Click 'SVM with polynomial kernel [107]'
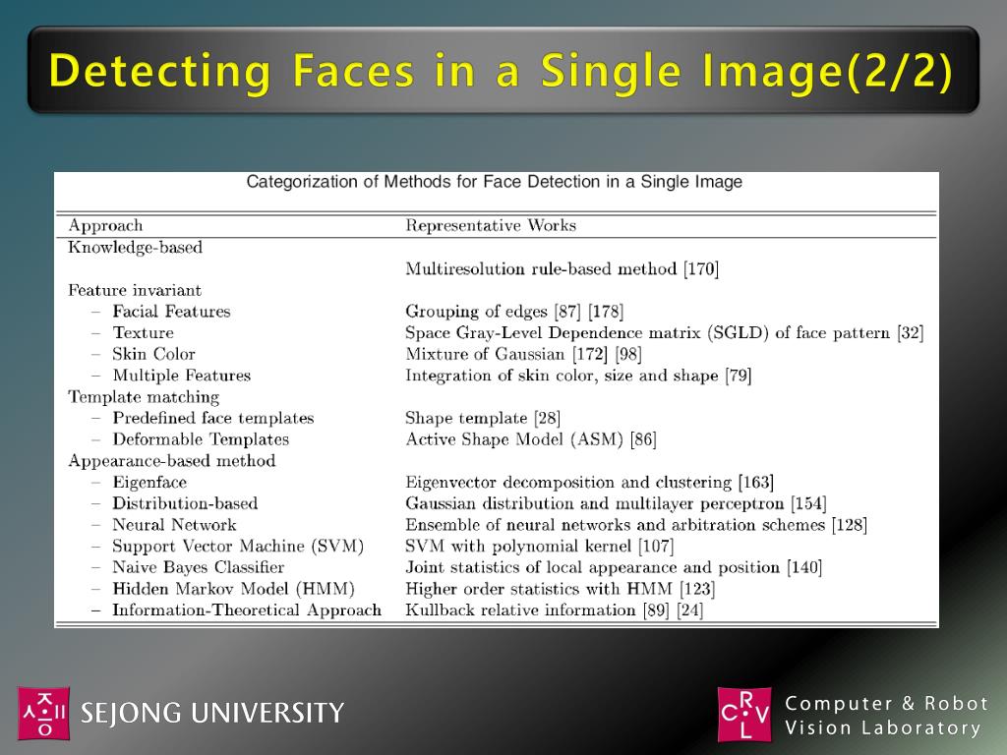 [540, 546]
